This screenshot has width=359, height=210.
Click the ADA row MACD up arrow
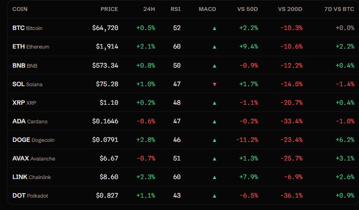215,121
